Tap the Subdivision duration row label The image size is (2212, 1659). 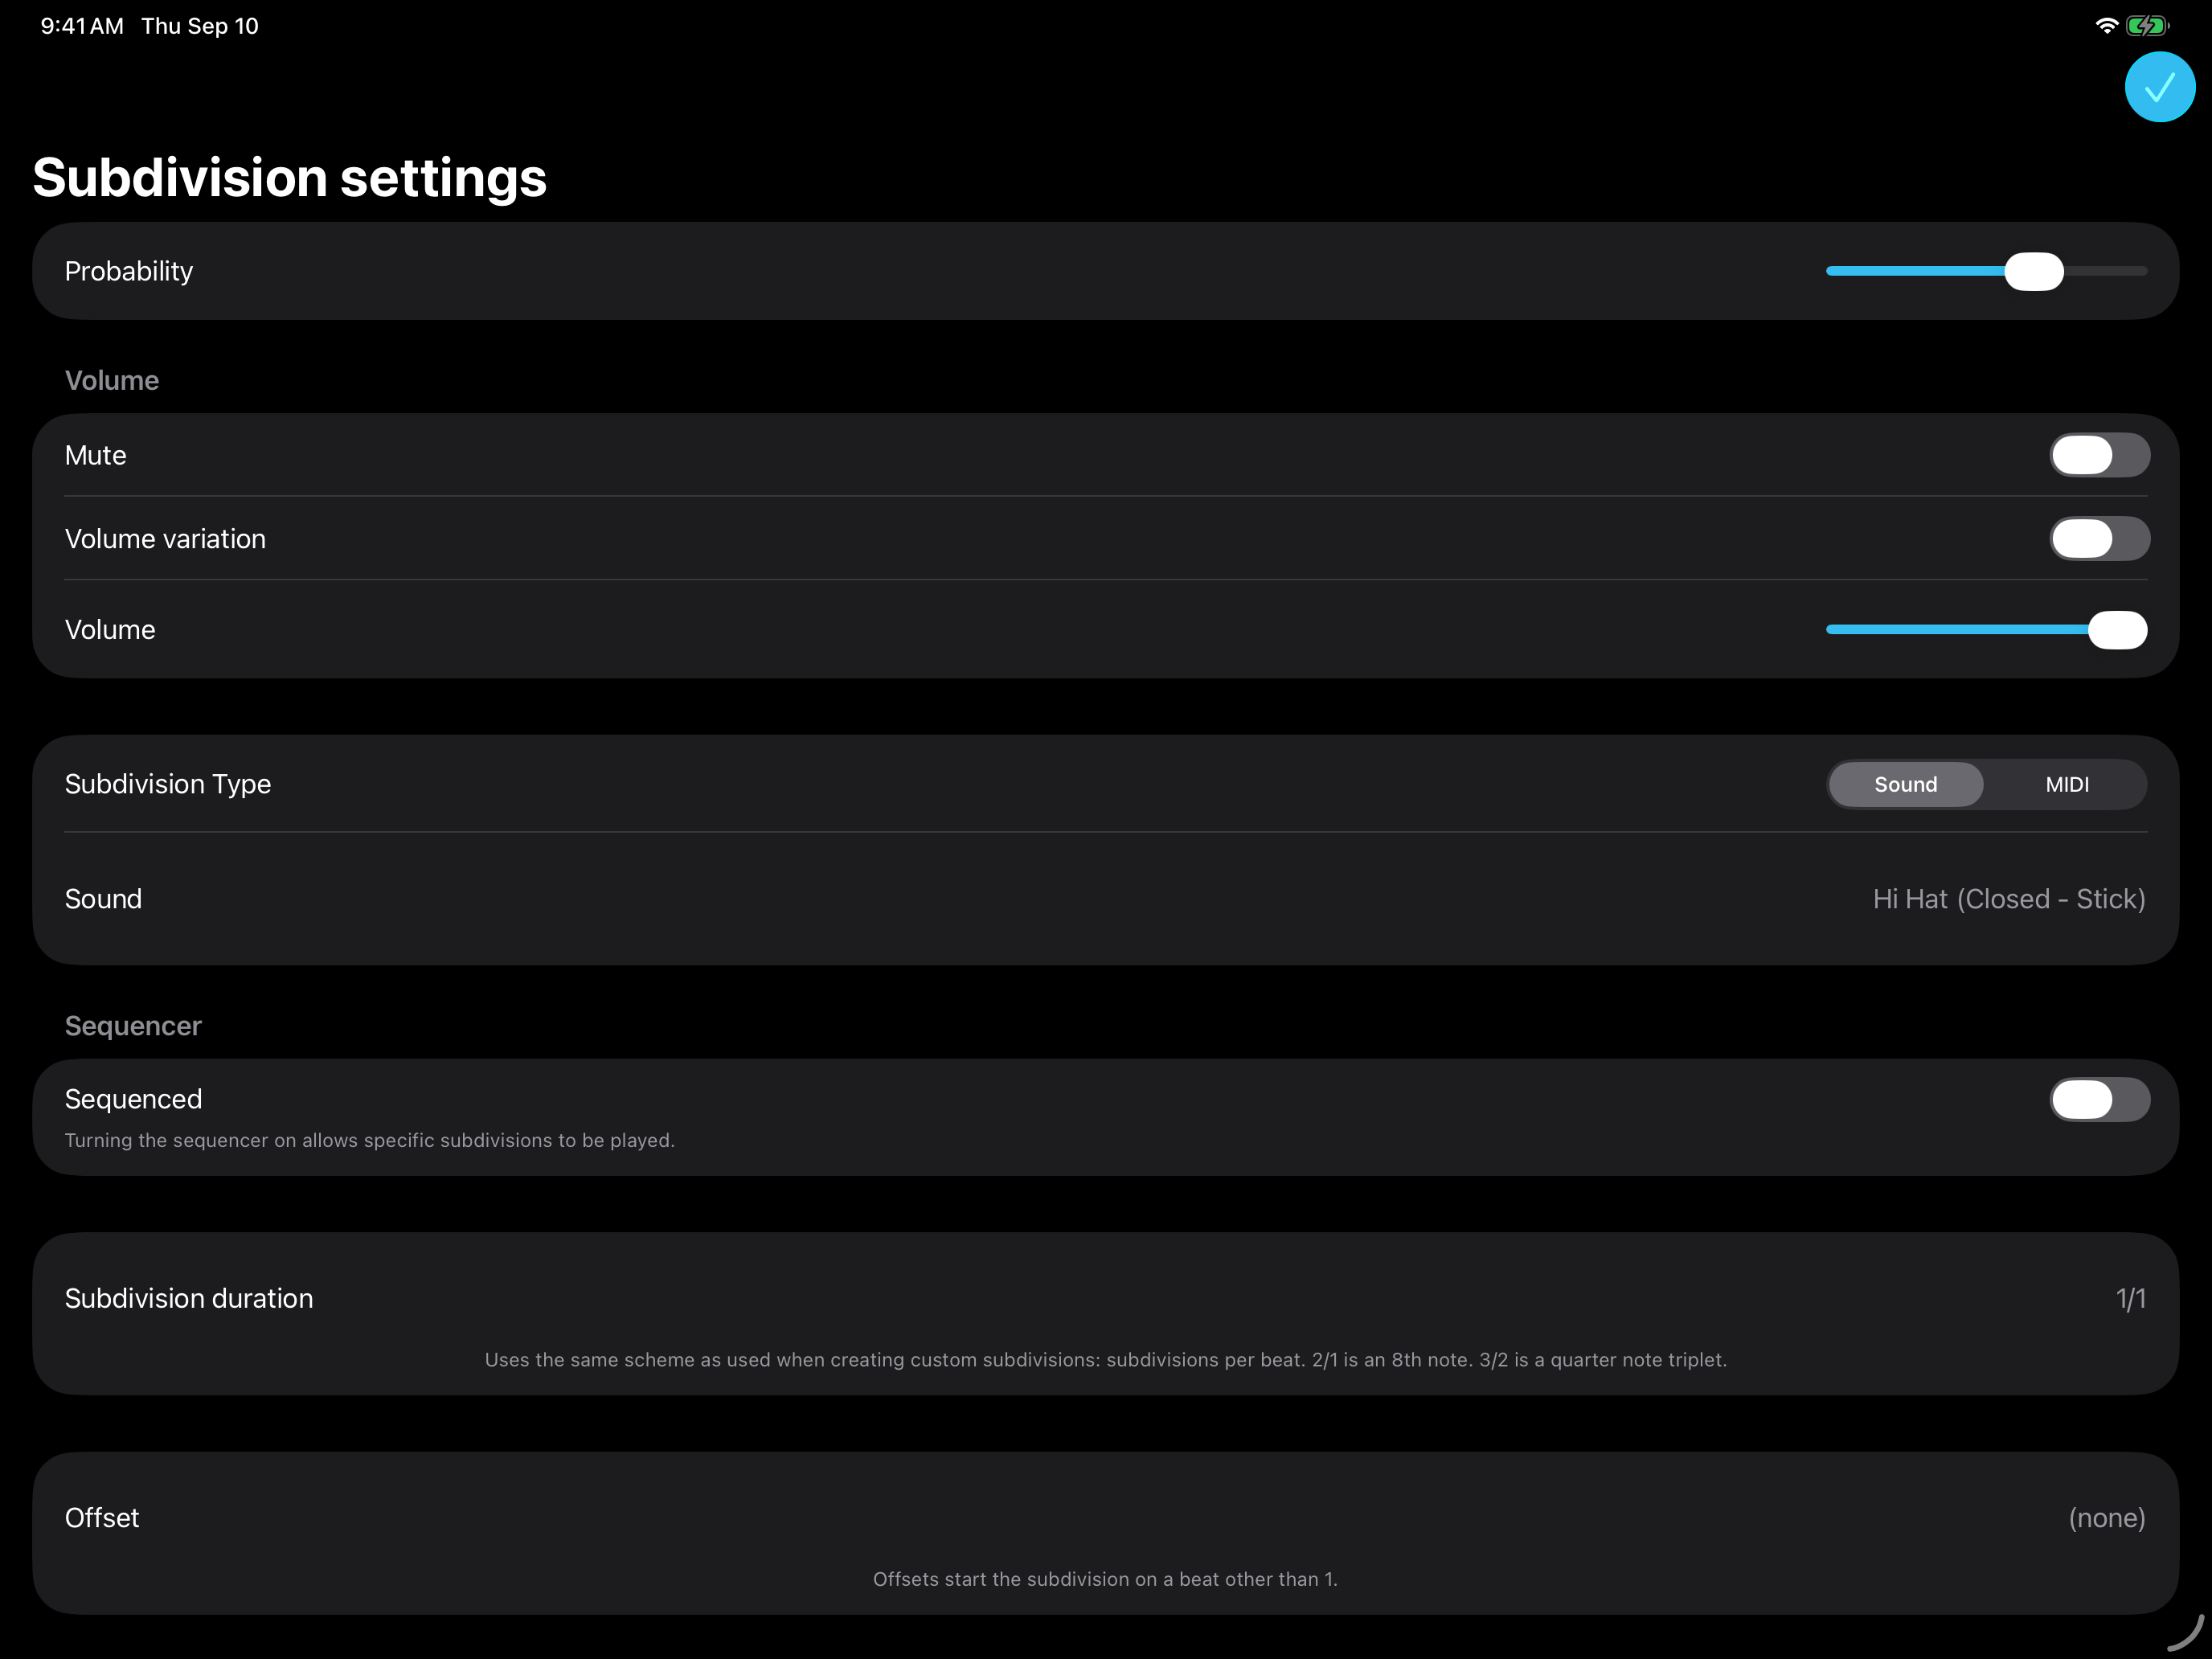(189, 1299)
